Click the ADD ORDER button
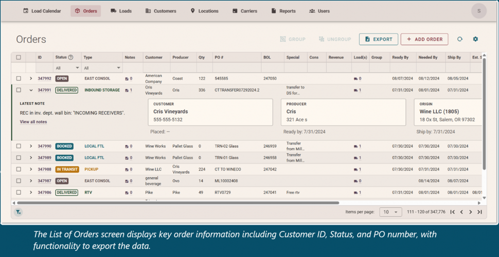499x257 pixels. click(424, 39)
